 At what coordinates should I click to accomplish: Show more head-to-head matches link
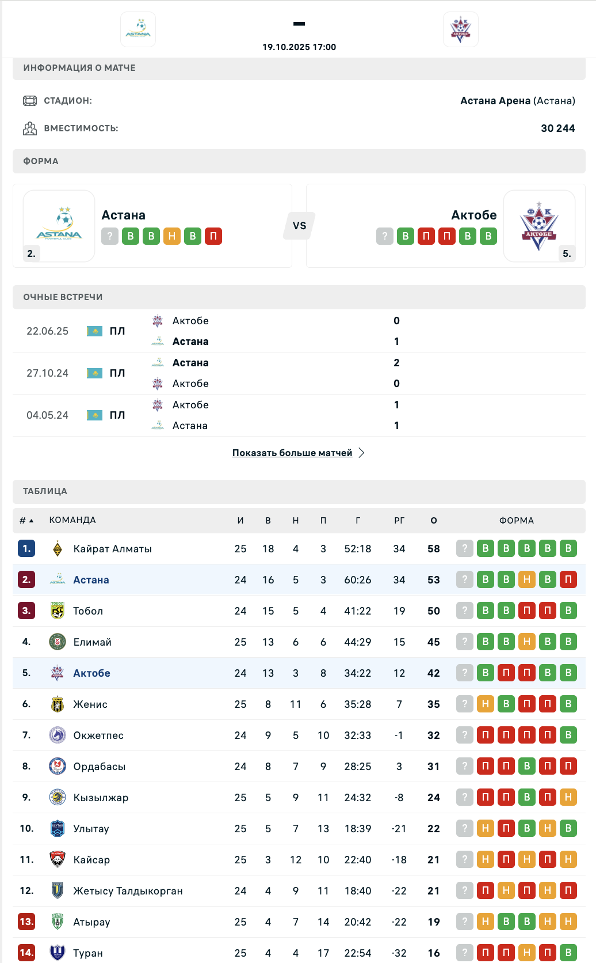(x=292, y=453)
